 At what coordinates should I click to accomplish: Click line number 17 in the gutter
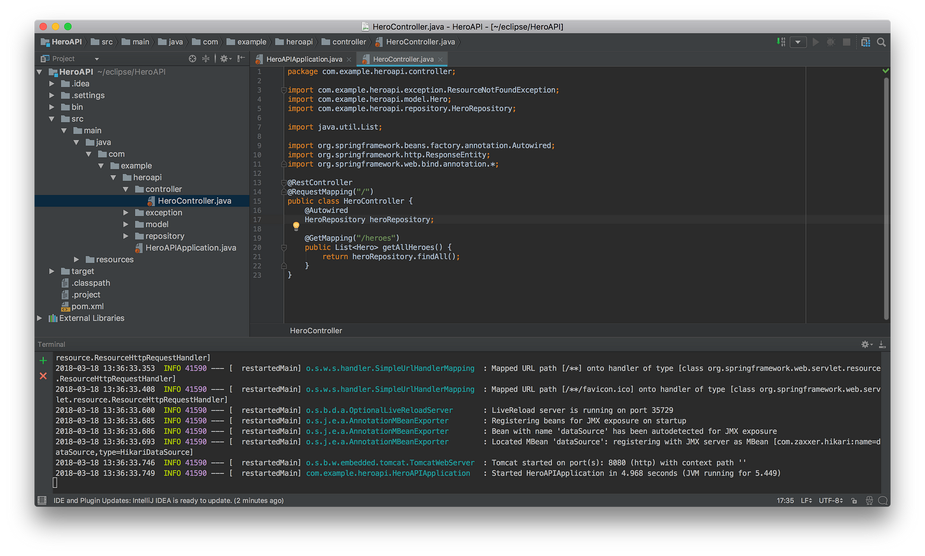click(257, 220)
